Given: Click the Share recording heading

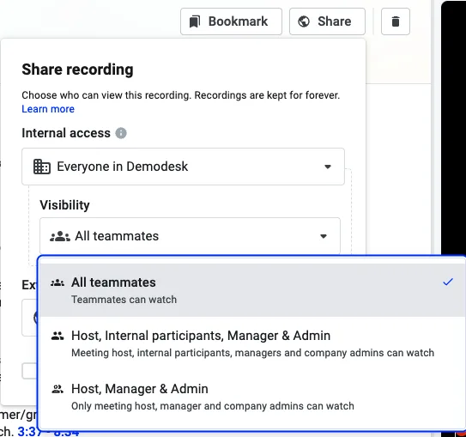Looking at the screenshot, I should 77,70.
